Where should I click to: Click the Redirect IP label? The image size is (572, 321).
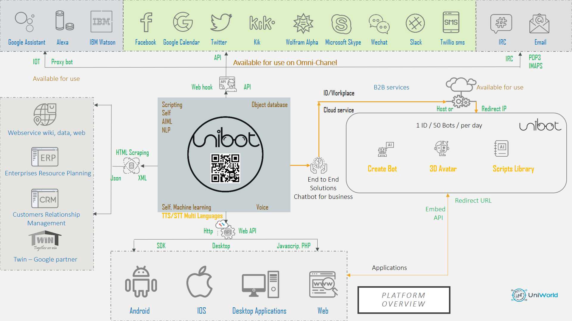(494, 109)
